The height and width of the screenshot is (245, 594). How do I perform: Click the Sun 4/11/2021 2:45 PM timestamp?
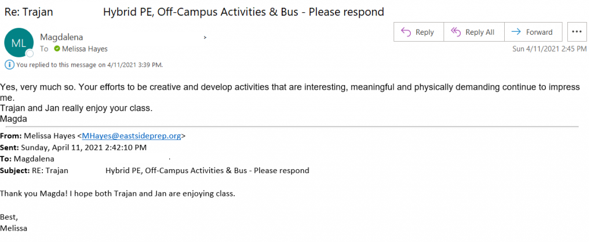549,49
